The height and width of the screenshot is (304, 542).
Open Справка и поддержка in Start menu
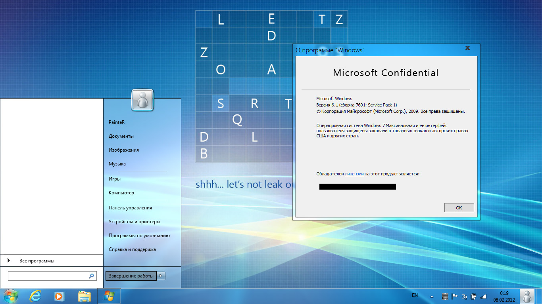pos(132,249)
